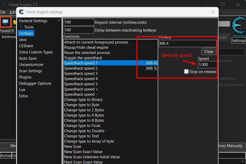Click the Active column header in main window
Image resolution: width=246 pixels, height=164 pixels.
[6, 156]
